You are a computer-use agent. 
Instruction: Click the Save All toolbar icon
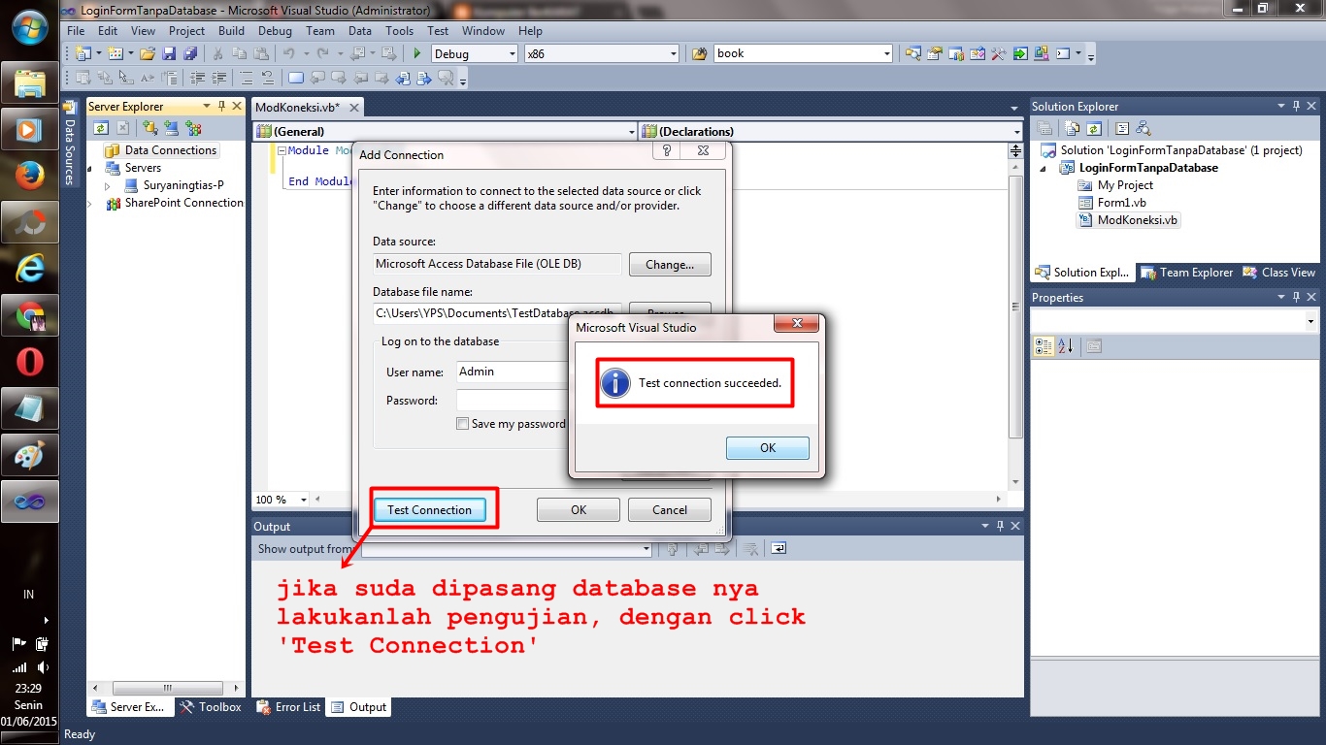point(190,54)
